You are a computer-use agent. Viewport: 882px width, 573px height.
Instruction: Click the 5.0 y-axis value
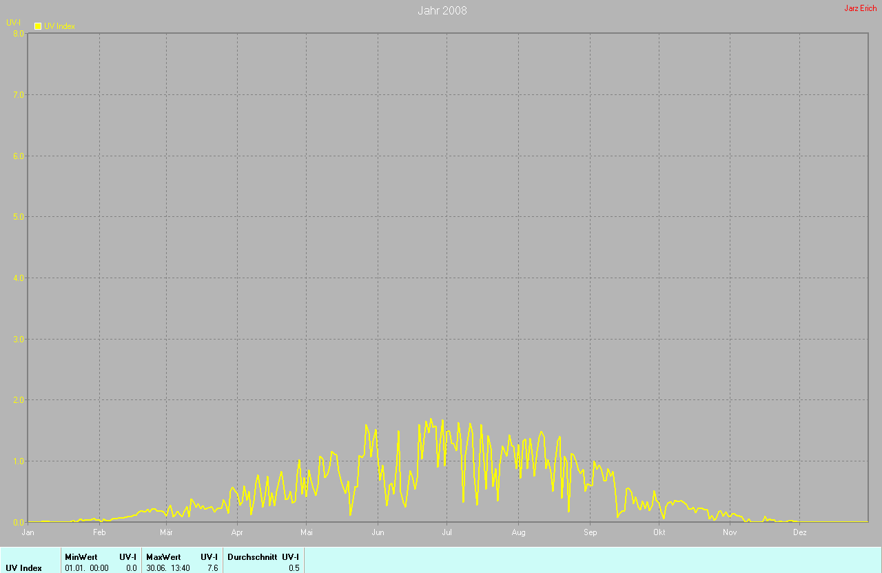click(19, 216)
